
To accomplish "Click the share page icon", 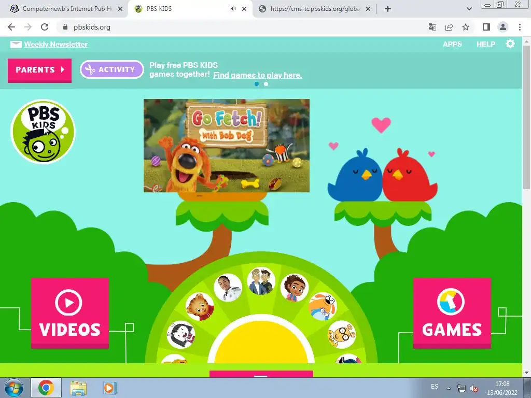I will coord(449,27).
